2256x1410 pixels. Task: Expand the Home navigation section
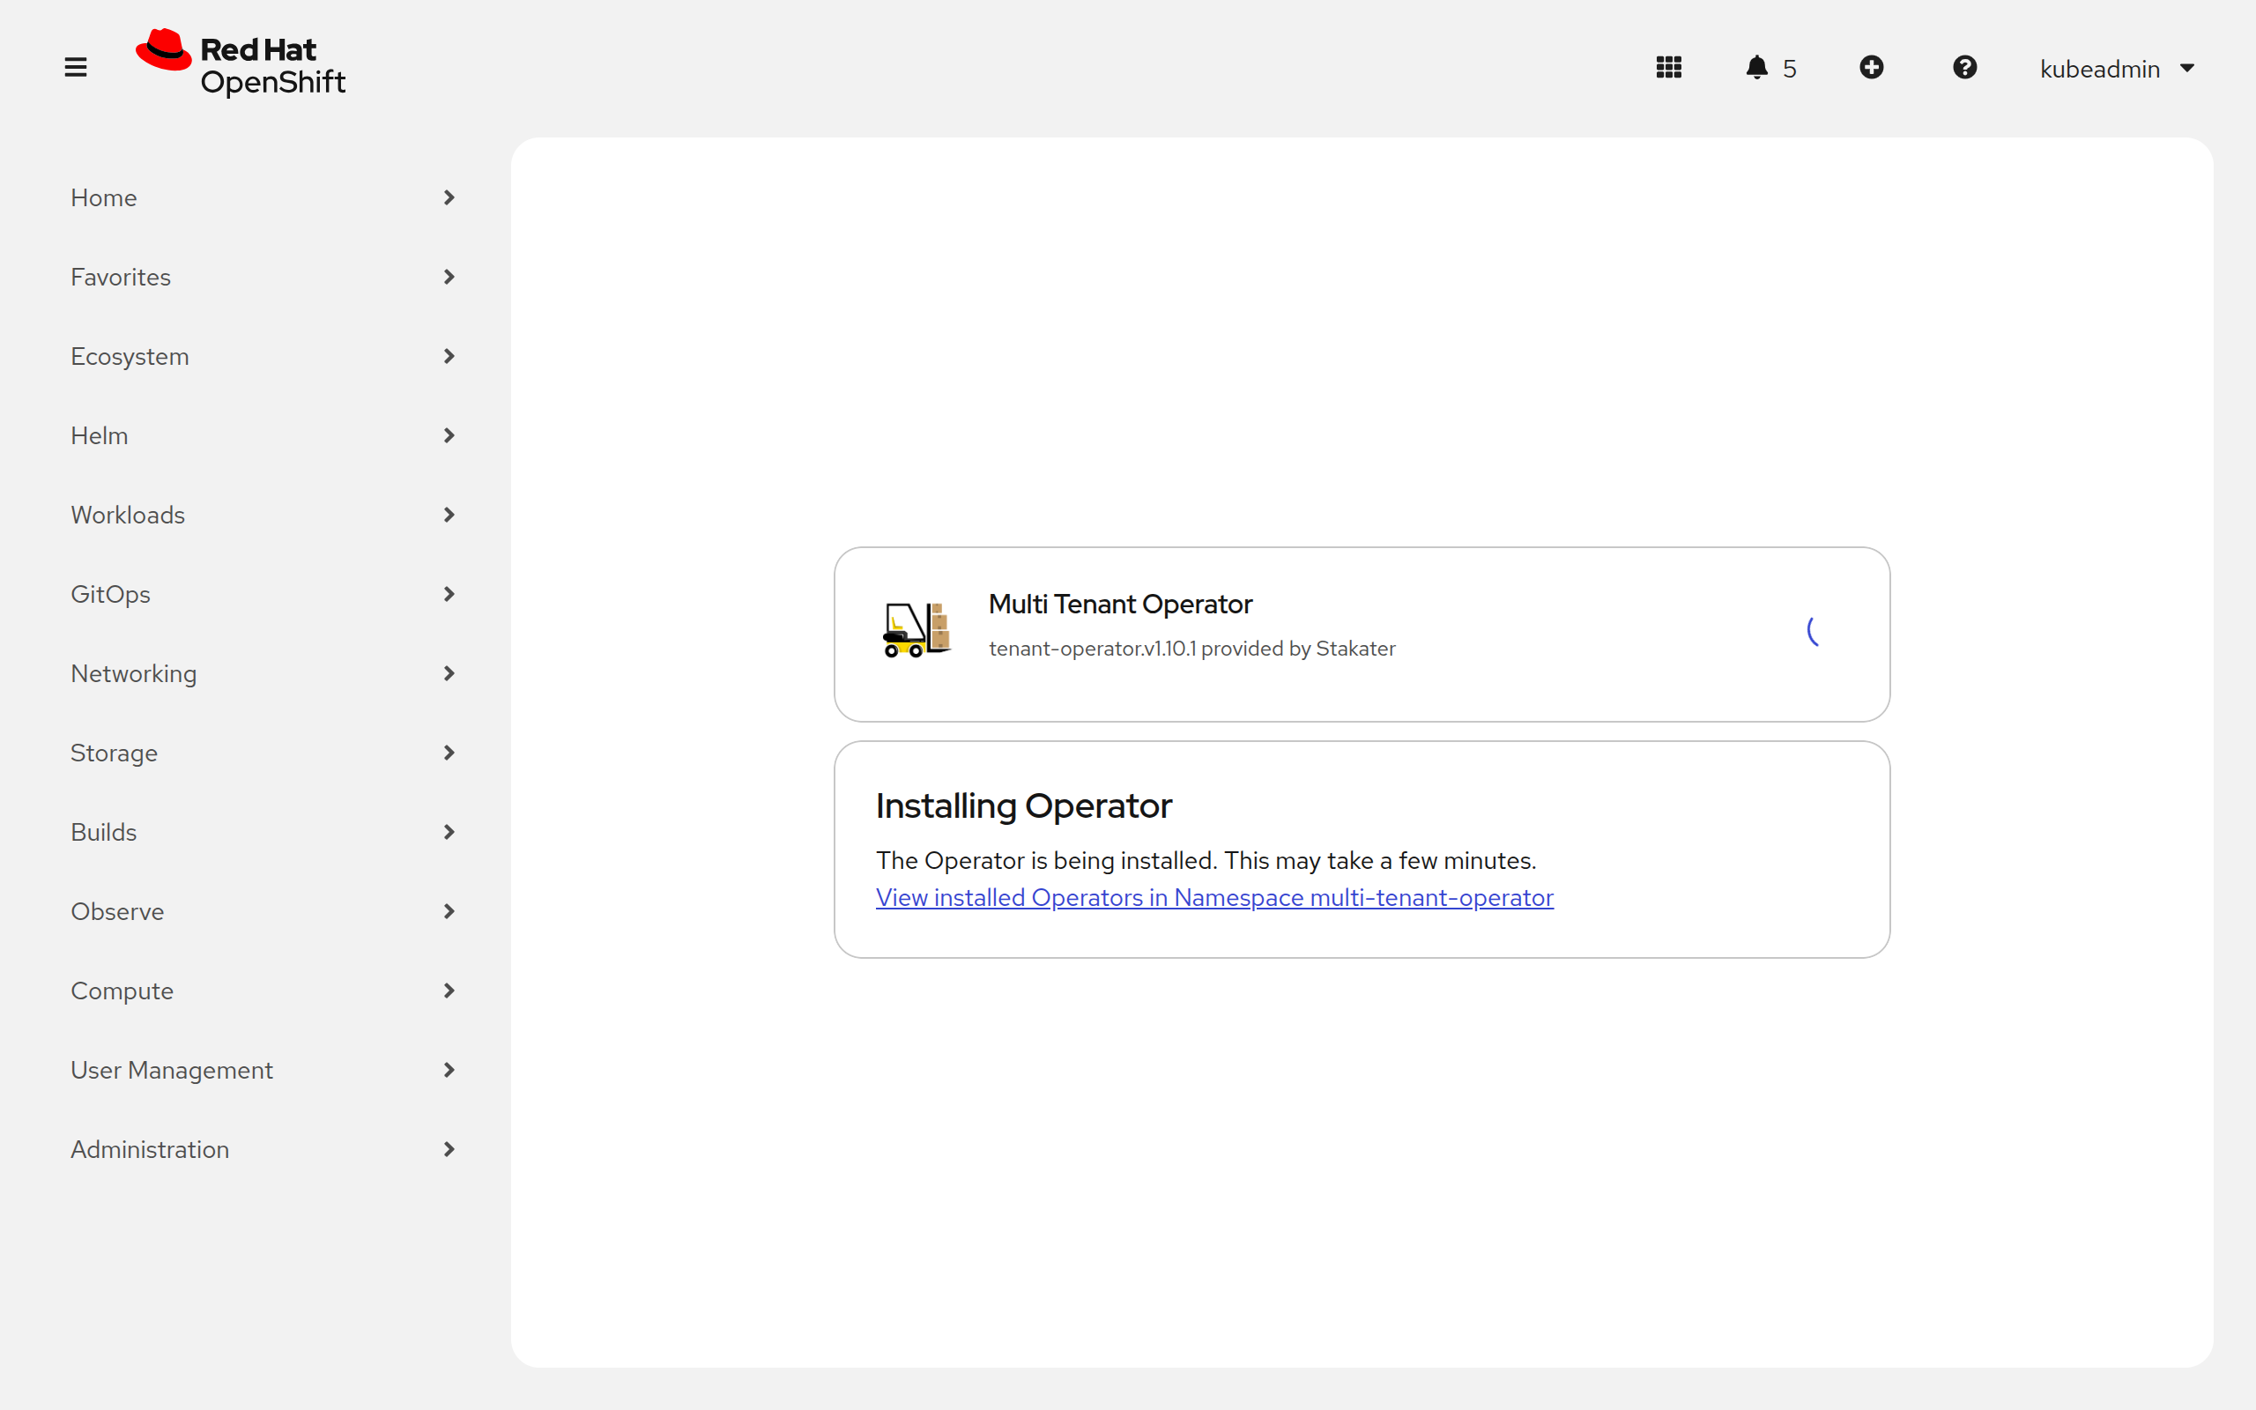tap(263, 197)
